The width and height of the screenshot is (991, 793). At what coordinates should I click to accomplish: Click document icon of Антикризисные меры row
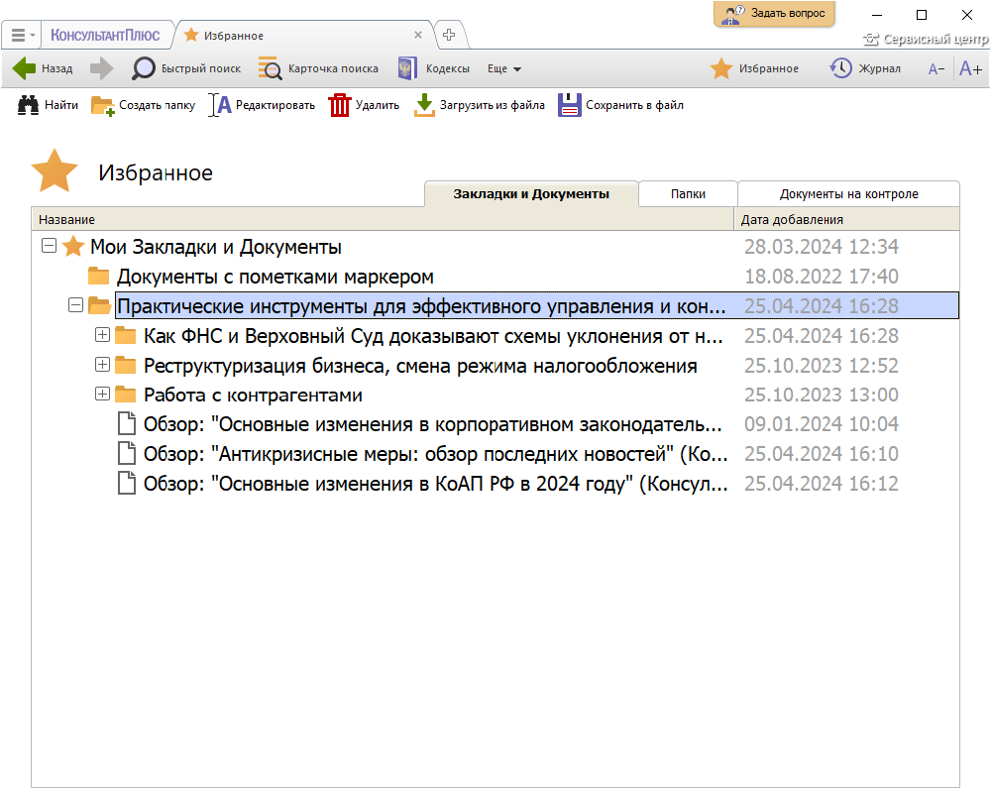pyautogui.click(x=127, y=453)
